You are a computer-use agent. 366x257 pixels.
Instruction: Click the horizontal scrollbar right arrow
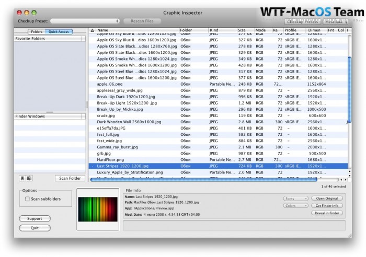click(x=346, y=180)
